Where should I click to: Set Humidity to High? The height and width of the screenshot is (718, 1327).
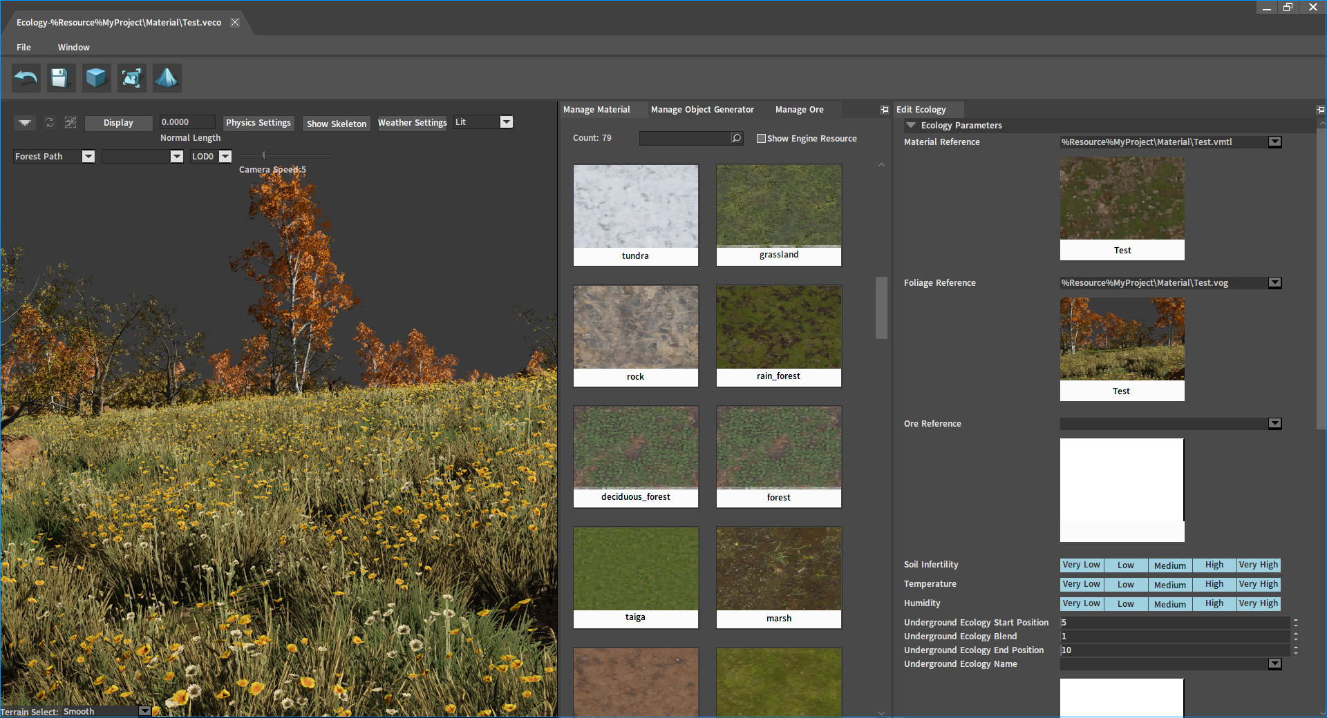pyautogui.click(x=1214, y=603)
